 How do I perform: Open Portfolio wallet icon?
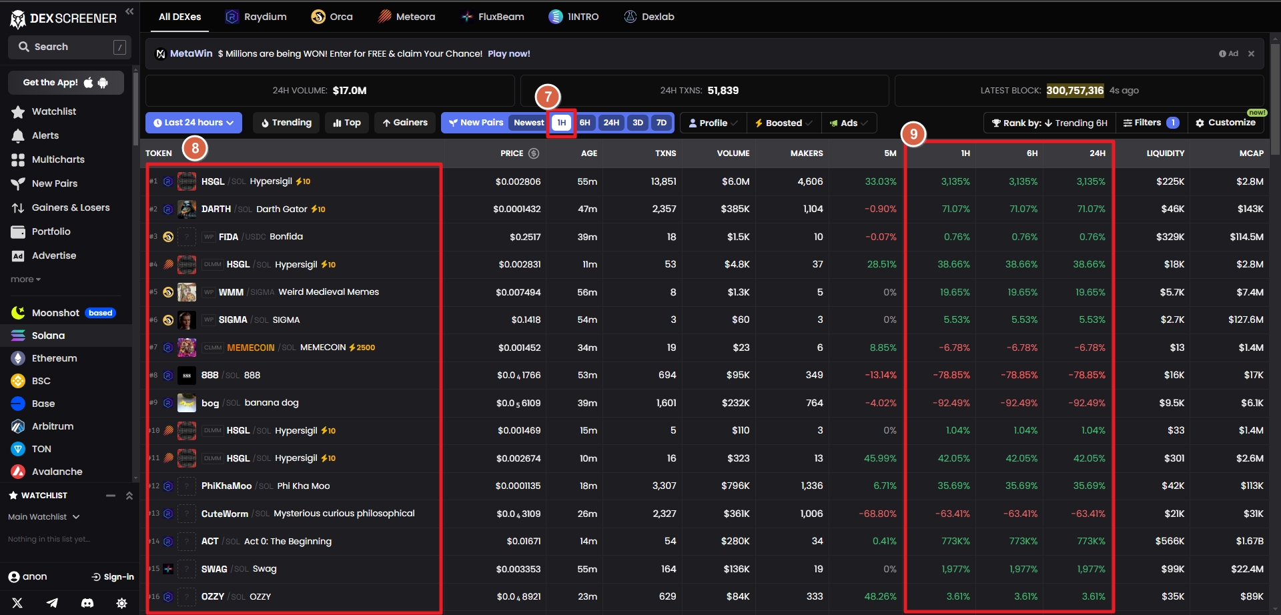click(x=18, y=231)
